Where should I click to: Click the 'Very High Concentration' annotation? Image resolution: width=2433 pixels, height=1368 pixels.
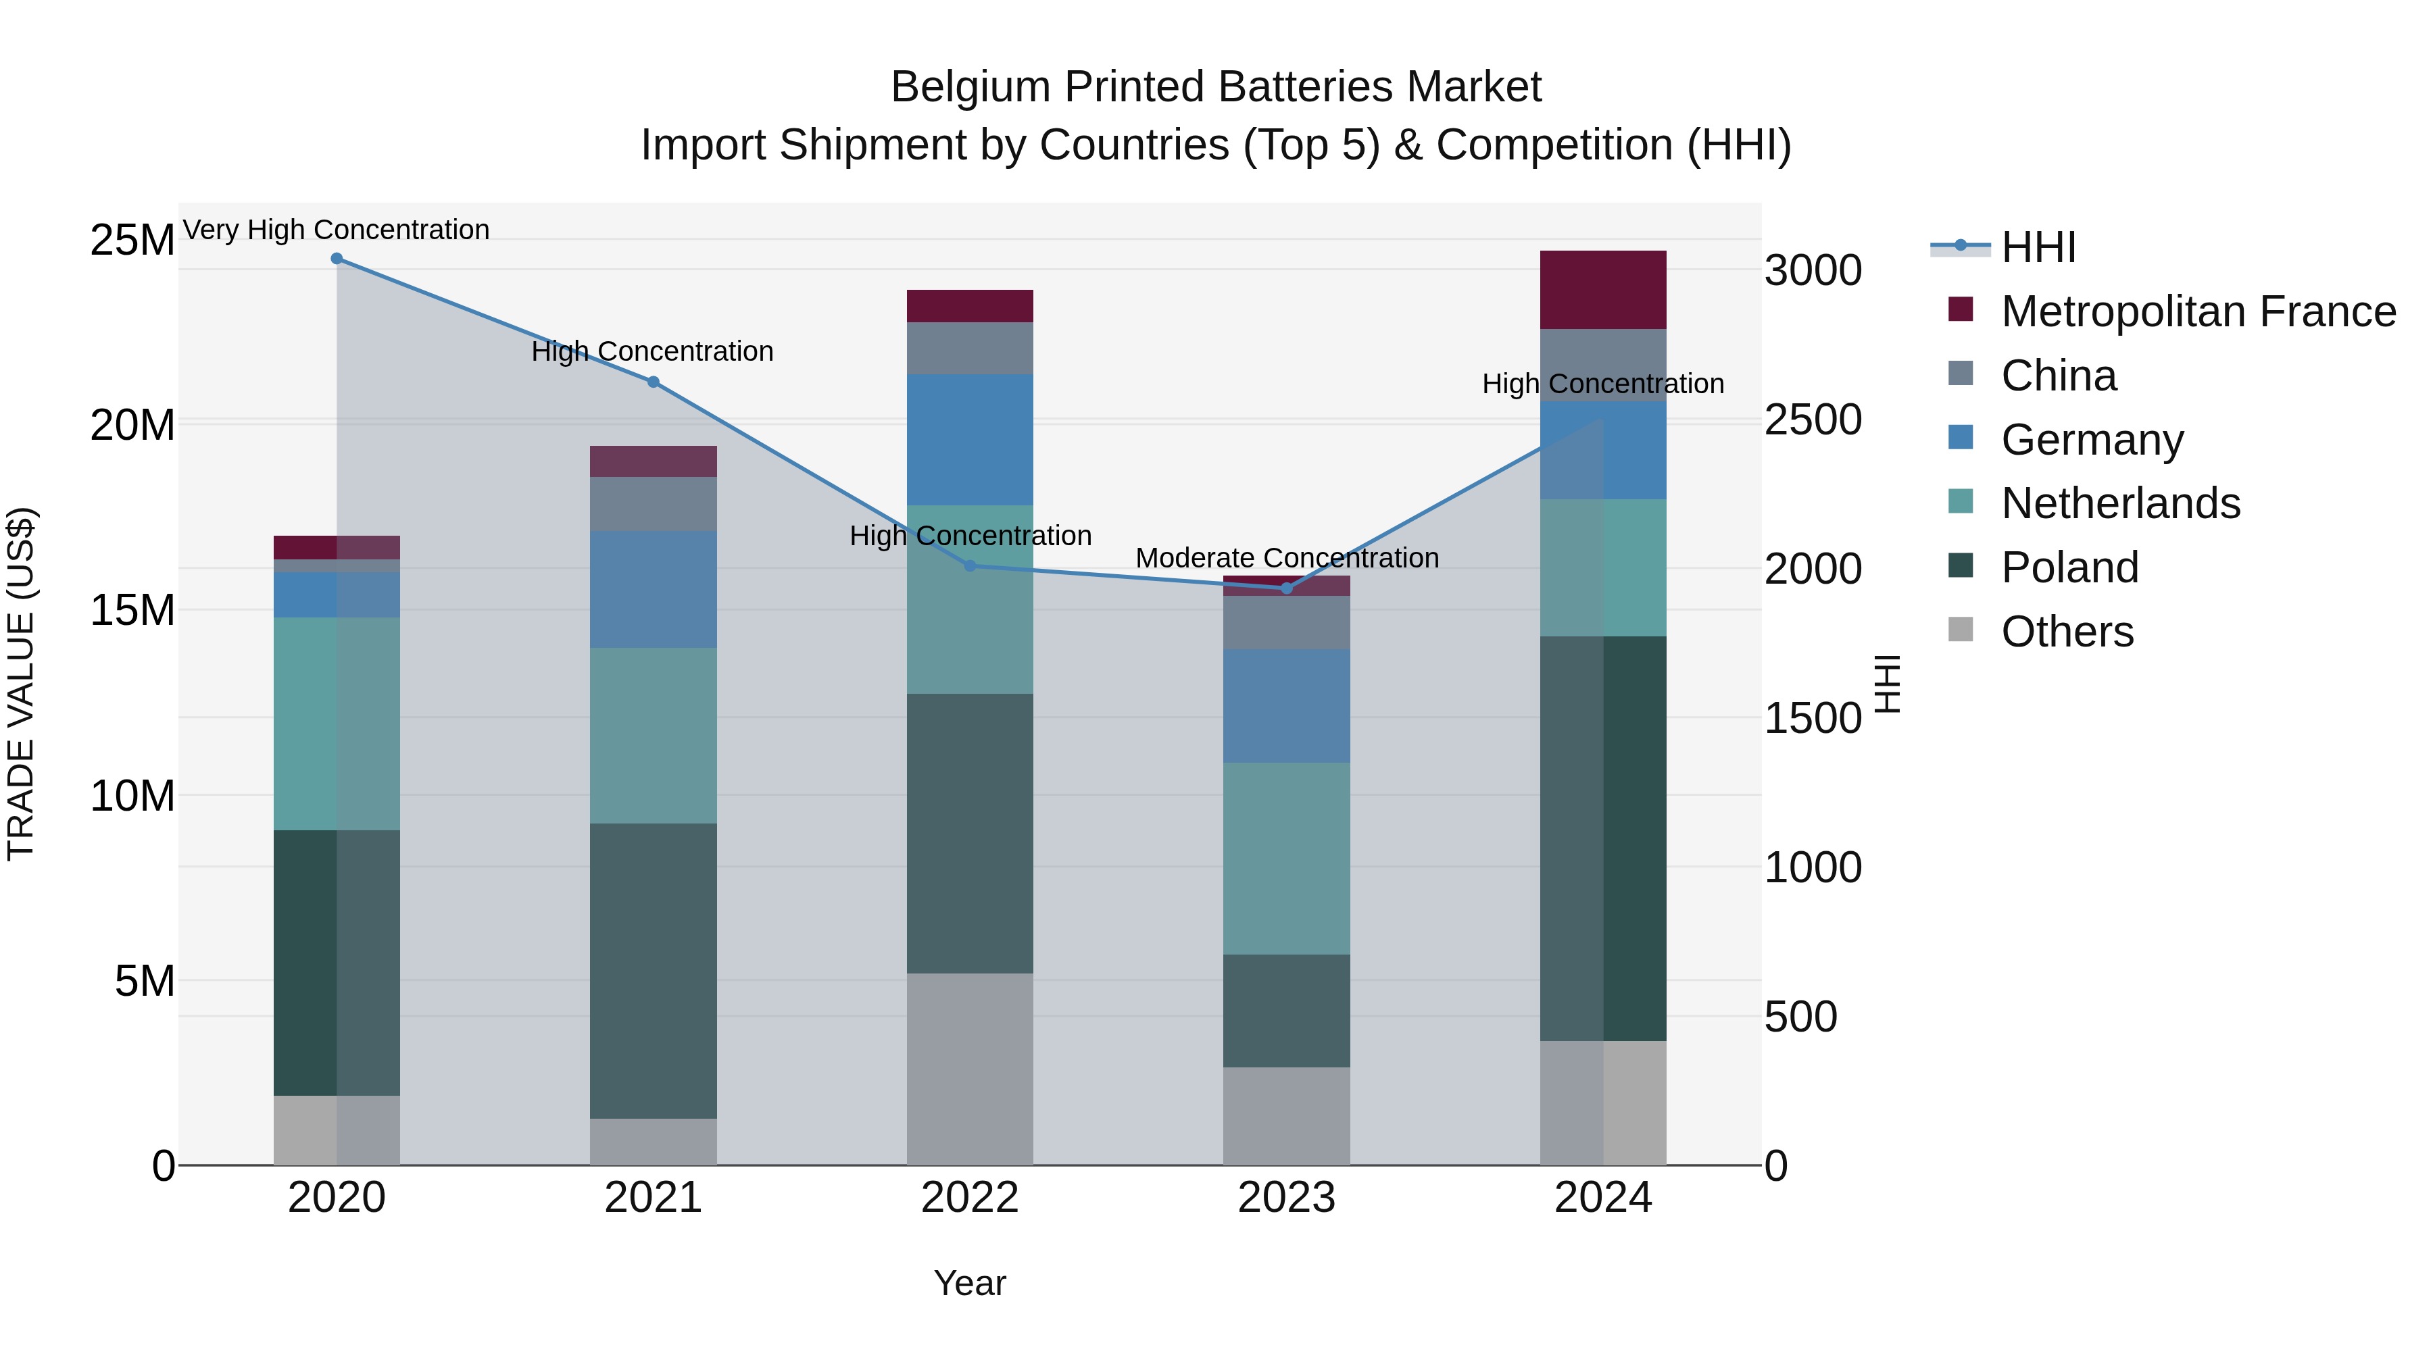[337, 230]
